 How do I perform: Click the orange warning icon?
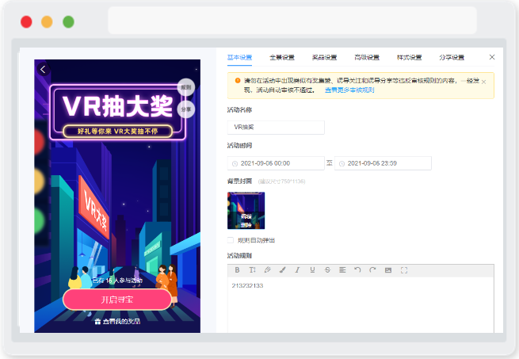[x=238, y=80]
